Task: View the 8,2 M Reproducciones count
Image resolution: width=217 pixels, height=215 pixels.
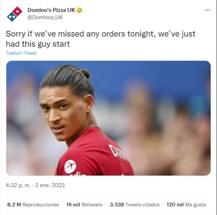Action: (33, 205)
